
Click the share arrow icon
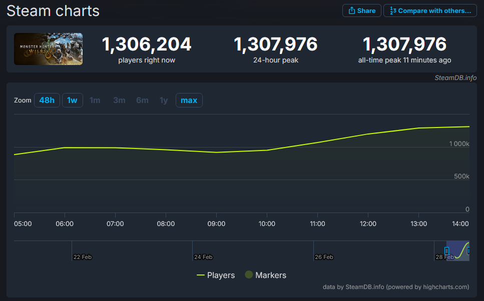351,11
